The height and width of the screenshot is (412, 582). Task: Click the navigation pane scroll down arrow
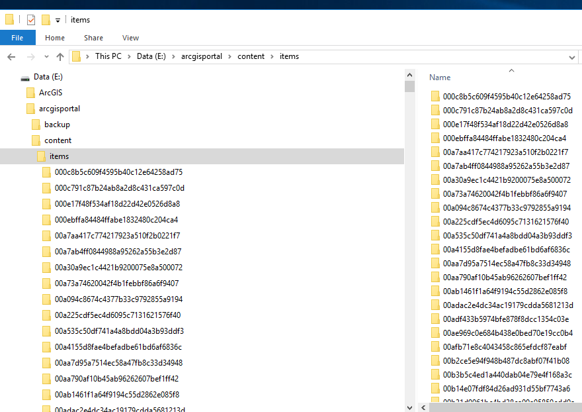click(x=410, y=407)
